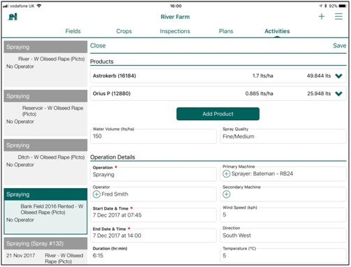Select the River - W Oilseed Rape spraying card
The width and height of the screenshot is (351, 267).
point(45,64)
